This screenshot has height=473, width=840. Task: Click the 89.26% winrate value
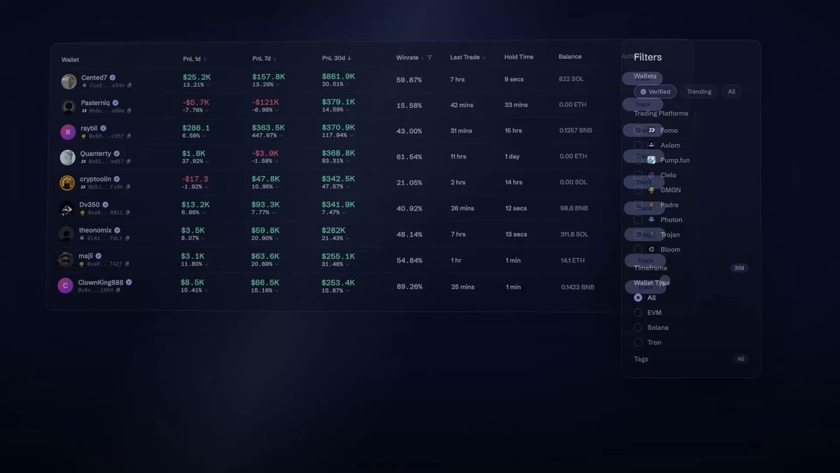(409, 287)
